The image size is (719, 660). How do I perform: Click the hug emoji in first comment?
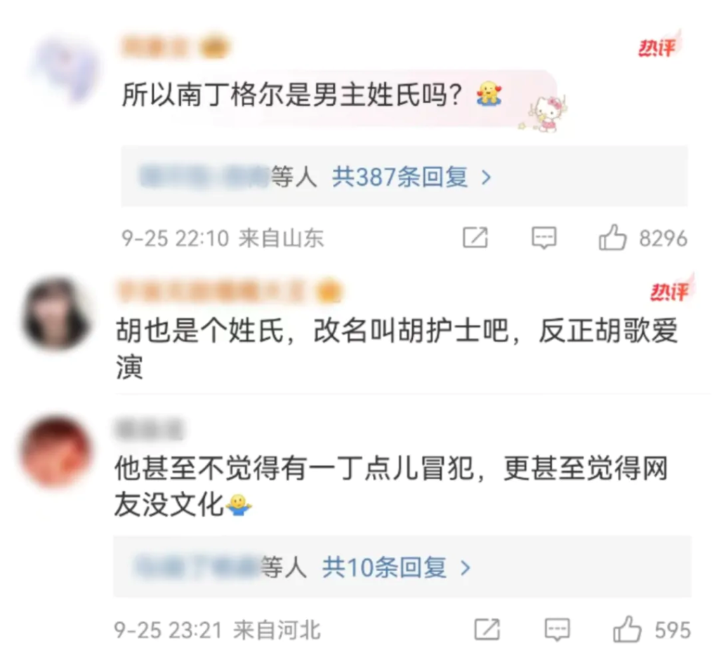point(489,94)
